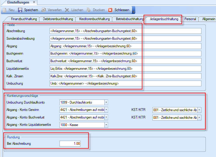Viewport: 216px width, 157px height.
Task: Open Abgang - Konto Gewinn dropdown
Action: pyautogui.click(x=106, y=110)
